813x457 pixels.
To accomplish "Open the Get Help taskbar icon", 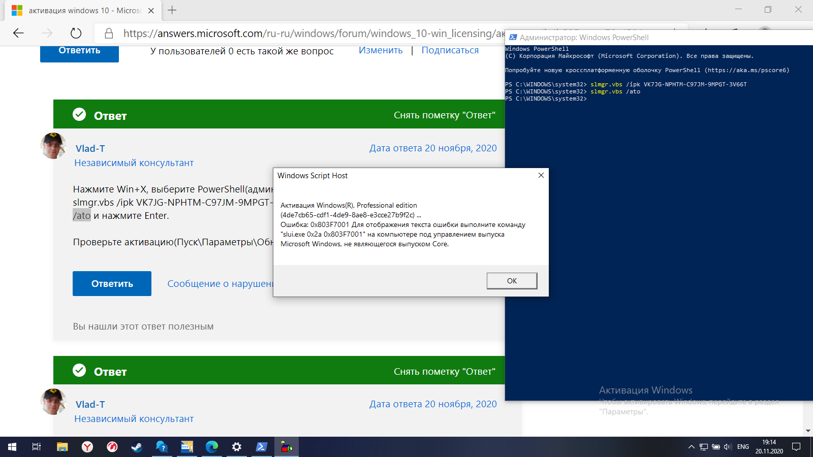I will 162,447.
